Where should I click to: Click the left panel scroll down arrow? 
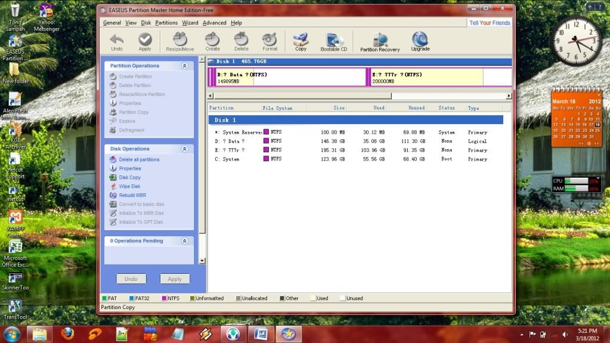(202, 261)
